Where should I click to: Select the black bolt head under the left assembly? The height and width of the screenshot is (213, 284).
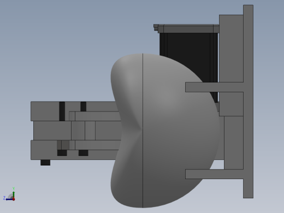pyautogui.click(x=45, y=163)
